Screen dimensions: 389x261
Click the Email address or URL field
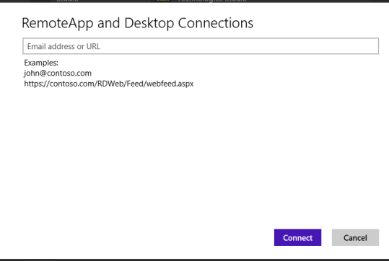[x=201, y=46]
